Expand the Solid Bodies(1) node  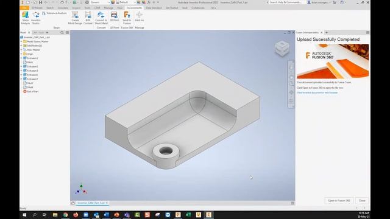coord(21,46)
